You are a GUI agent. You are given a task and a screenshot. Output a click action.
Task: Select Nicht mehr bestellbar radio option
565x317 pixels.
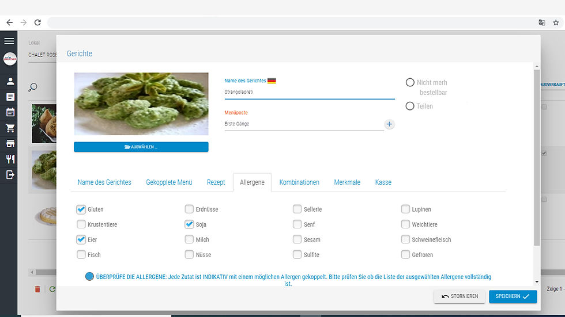410,82
